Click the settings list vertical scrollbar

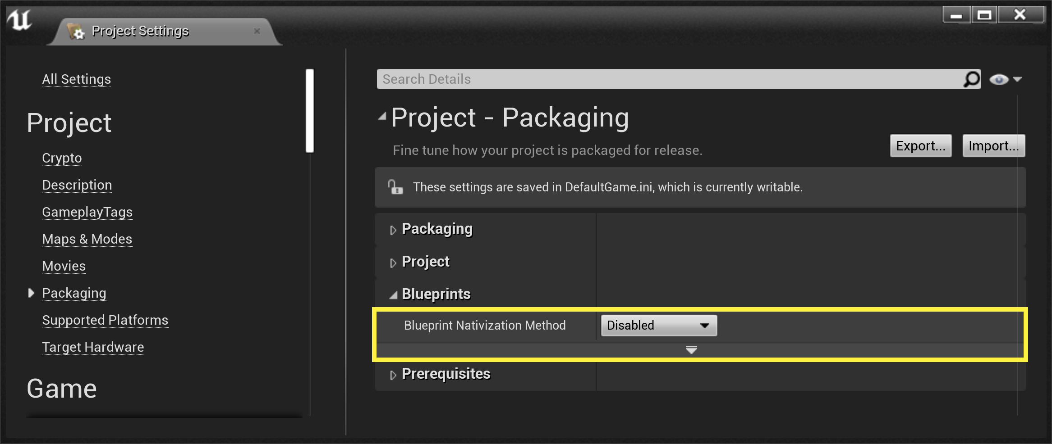[309, 111]
